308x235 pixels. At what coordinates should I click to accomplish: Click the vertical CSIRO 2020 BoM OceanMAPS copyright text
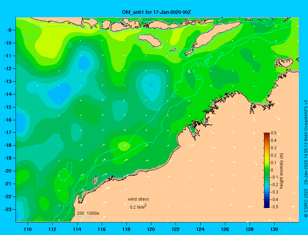pyautogui.click(x=306, y=159)
